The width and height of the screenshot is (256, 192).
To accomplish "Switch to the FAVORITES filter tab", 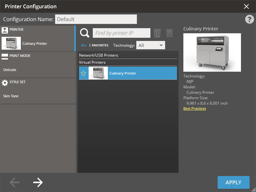I will [x=100, y=45].
